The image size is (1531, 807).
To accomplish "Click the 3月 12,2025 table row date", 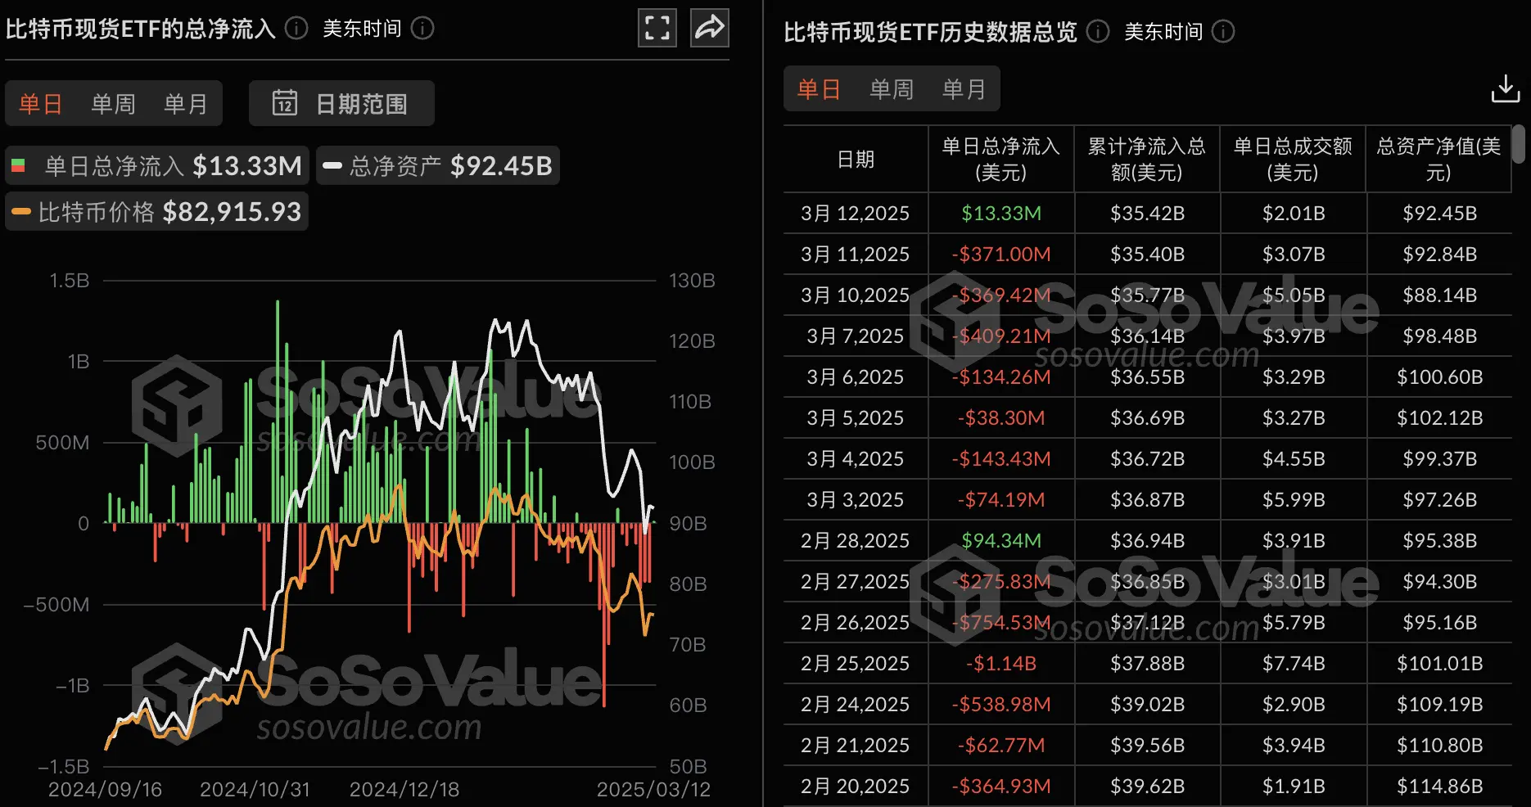I will pyautogui.click(x=855, y=214).
